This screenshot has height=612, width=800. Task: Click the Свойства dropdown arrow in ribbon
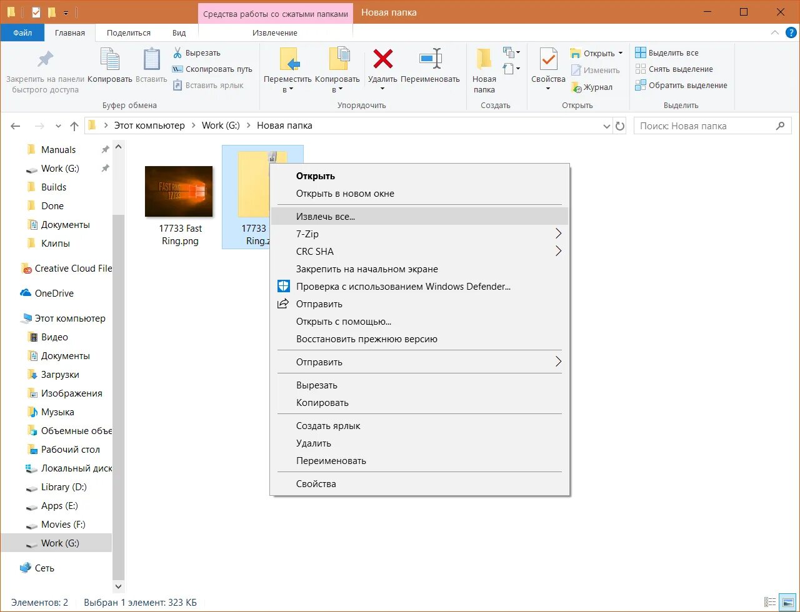click(548, 89)
